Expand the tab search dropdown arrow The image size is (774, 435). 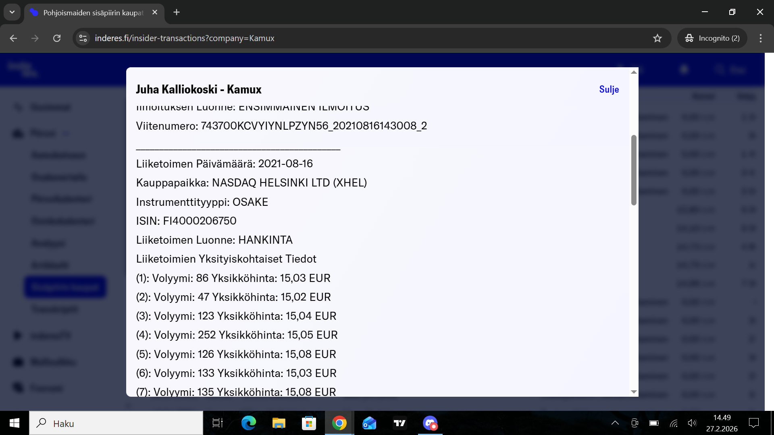pos(12,12)
